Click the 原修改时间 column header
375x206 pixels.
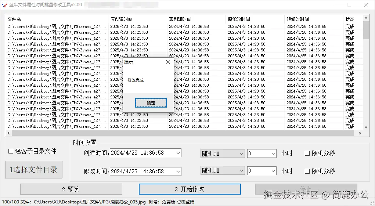tap(255, 19)
